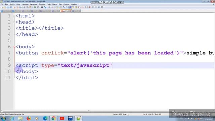
Task: Click Run Macro Multiple Times icon
Action: point(99,7)
